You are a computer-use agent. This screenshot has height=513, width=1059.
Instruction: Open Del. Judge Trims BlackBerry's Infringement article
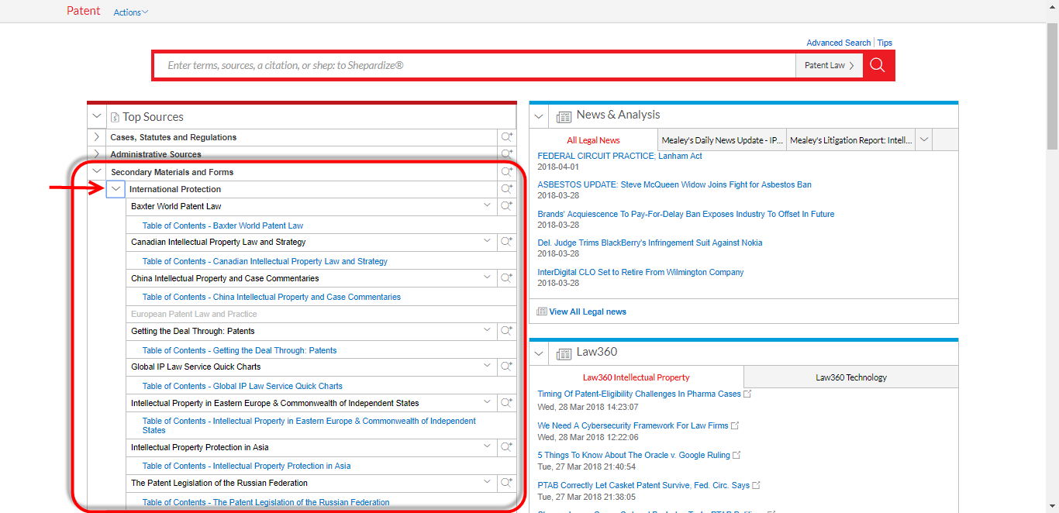650,243
